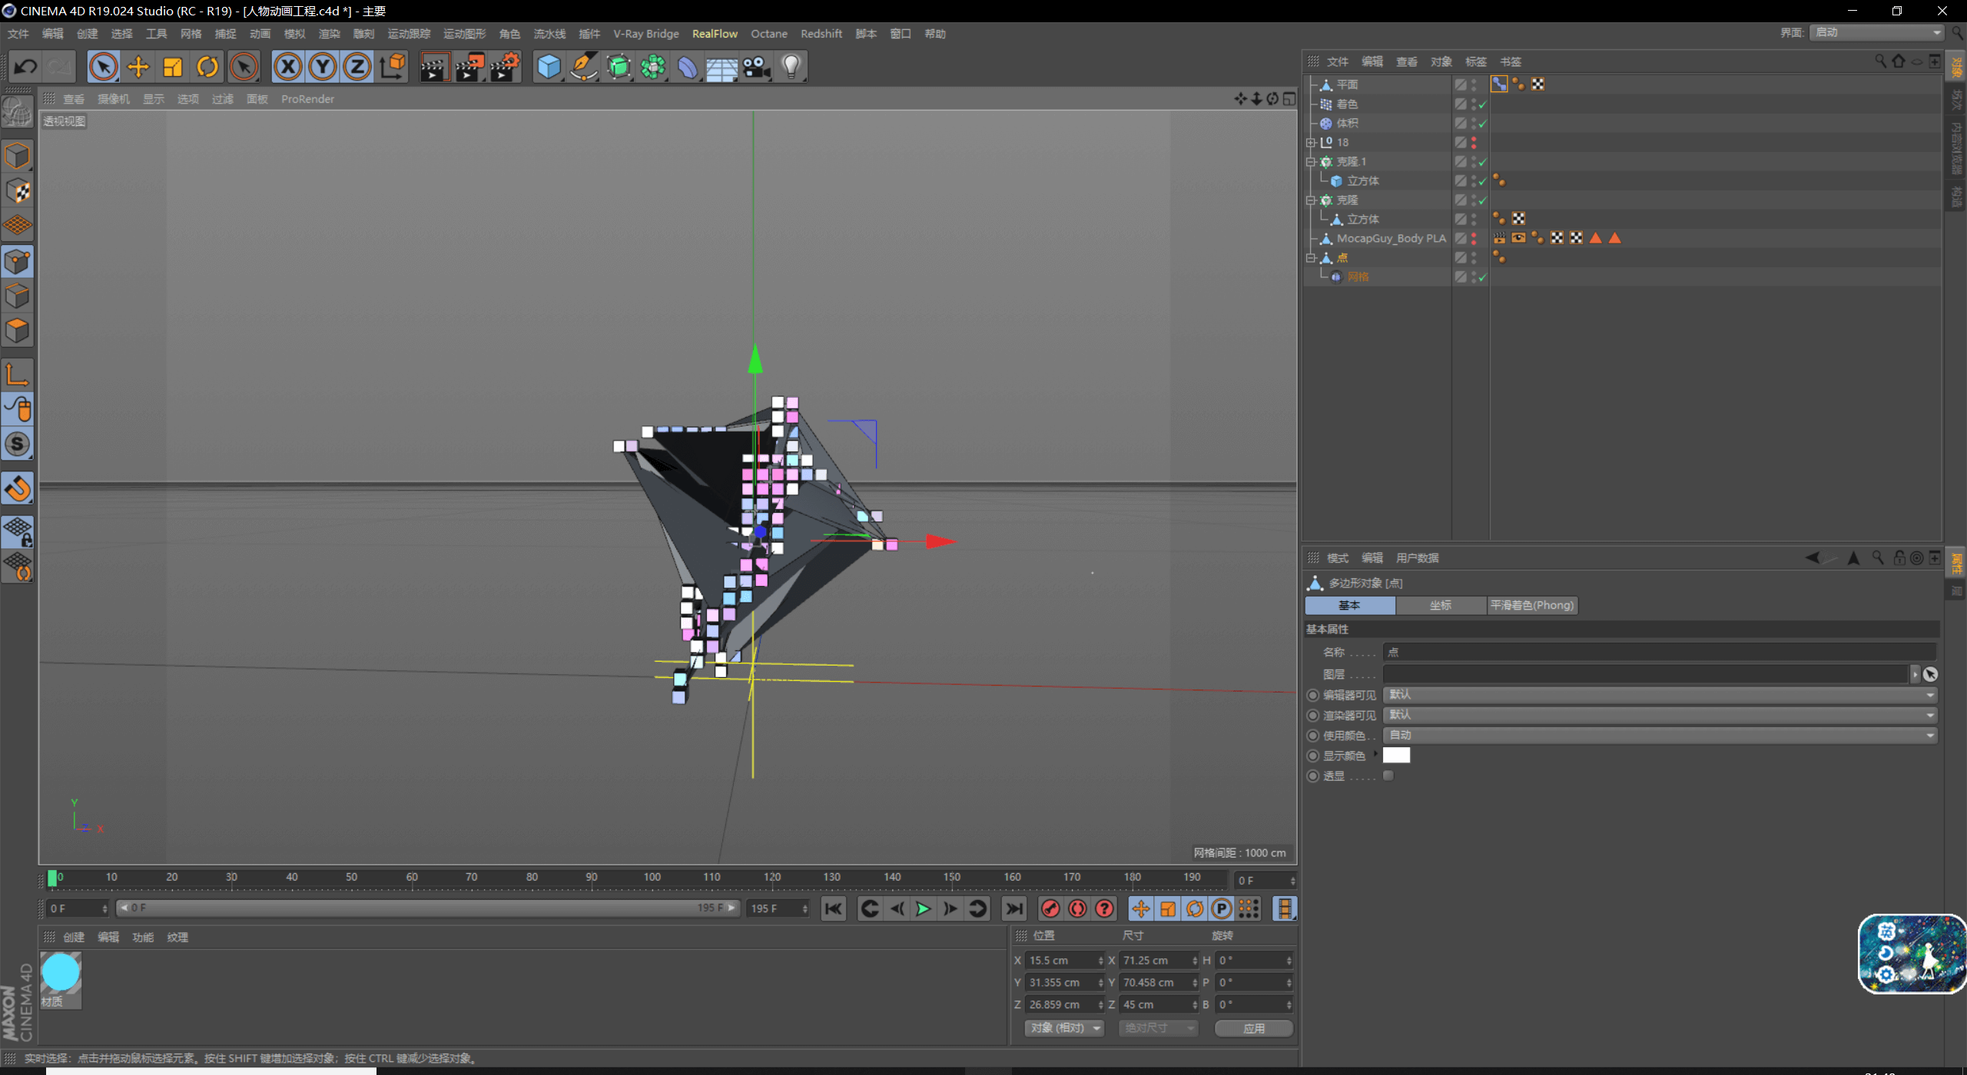Add a Cube primitive object
Image resolution: width=1967 pixels, height=1075 pixels.
tap(549, 67)
